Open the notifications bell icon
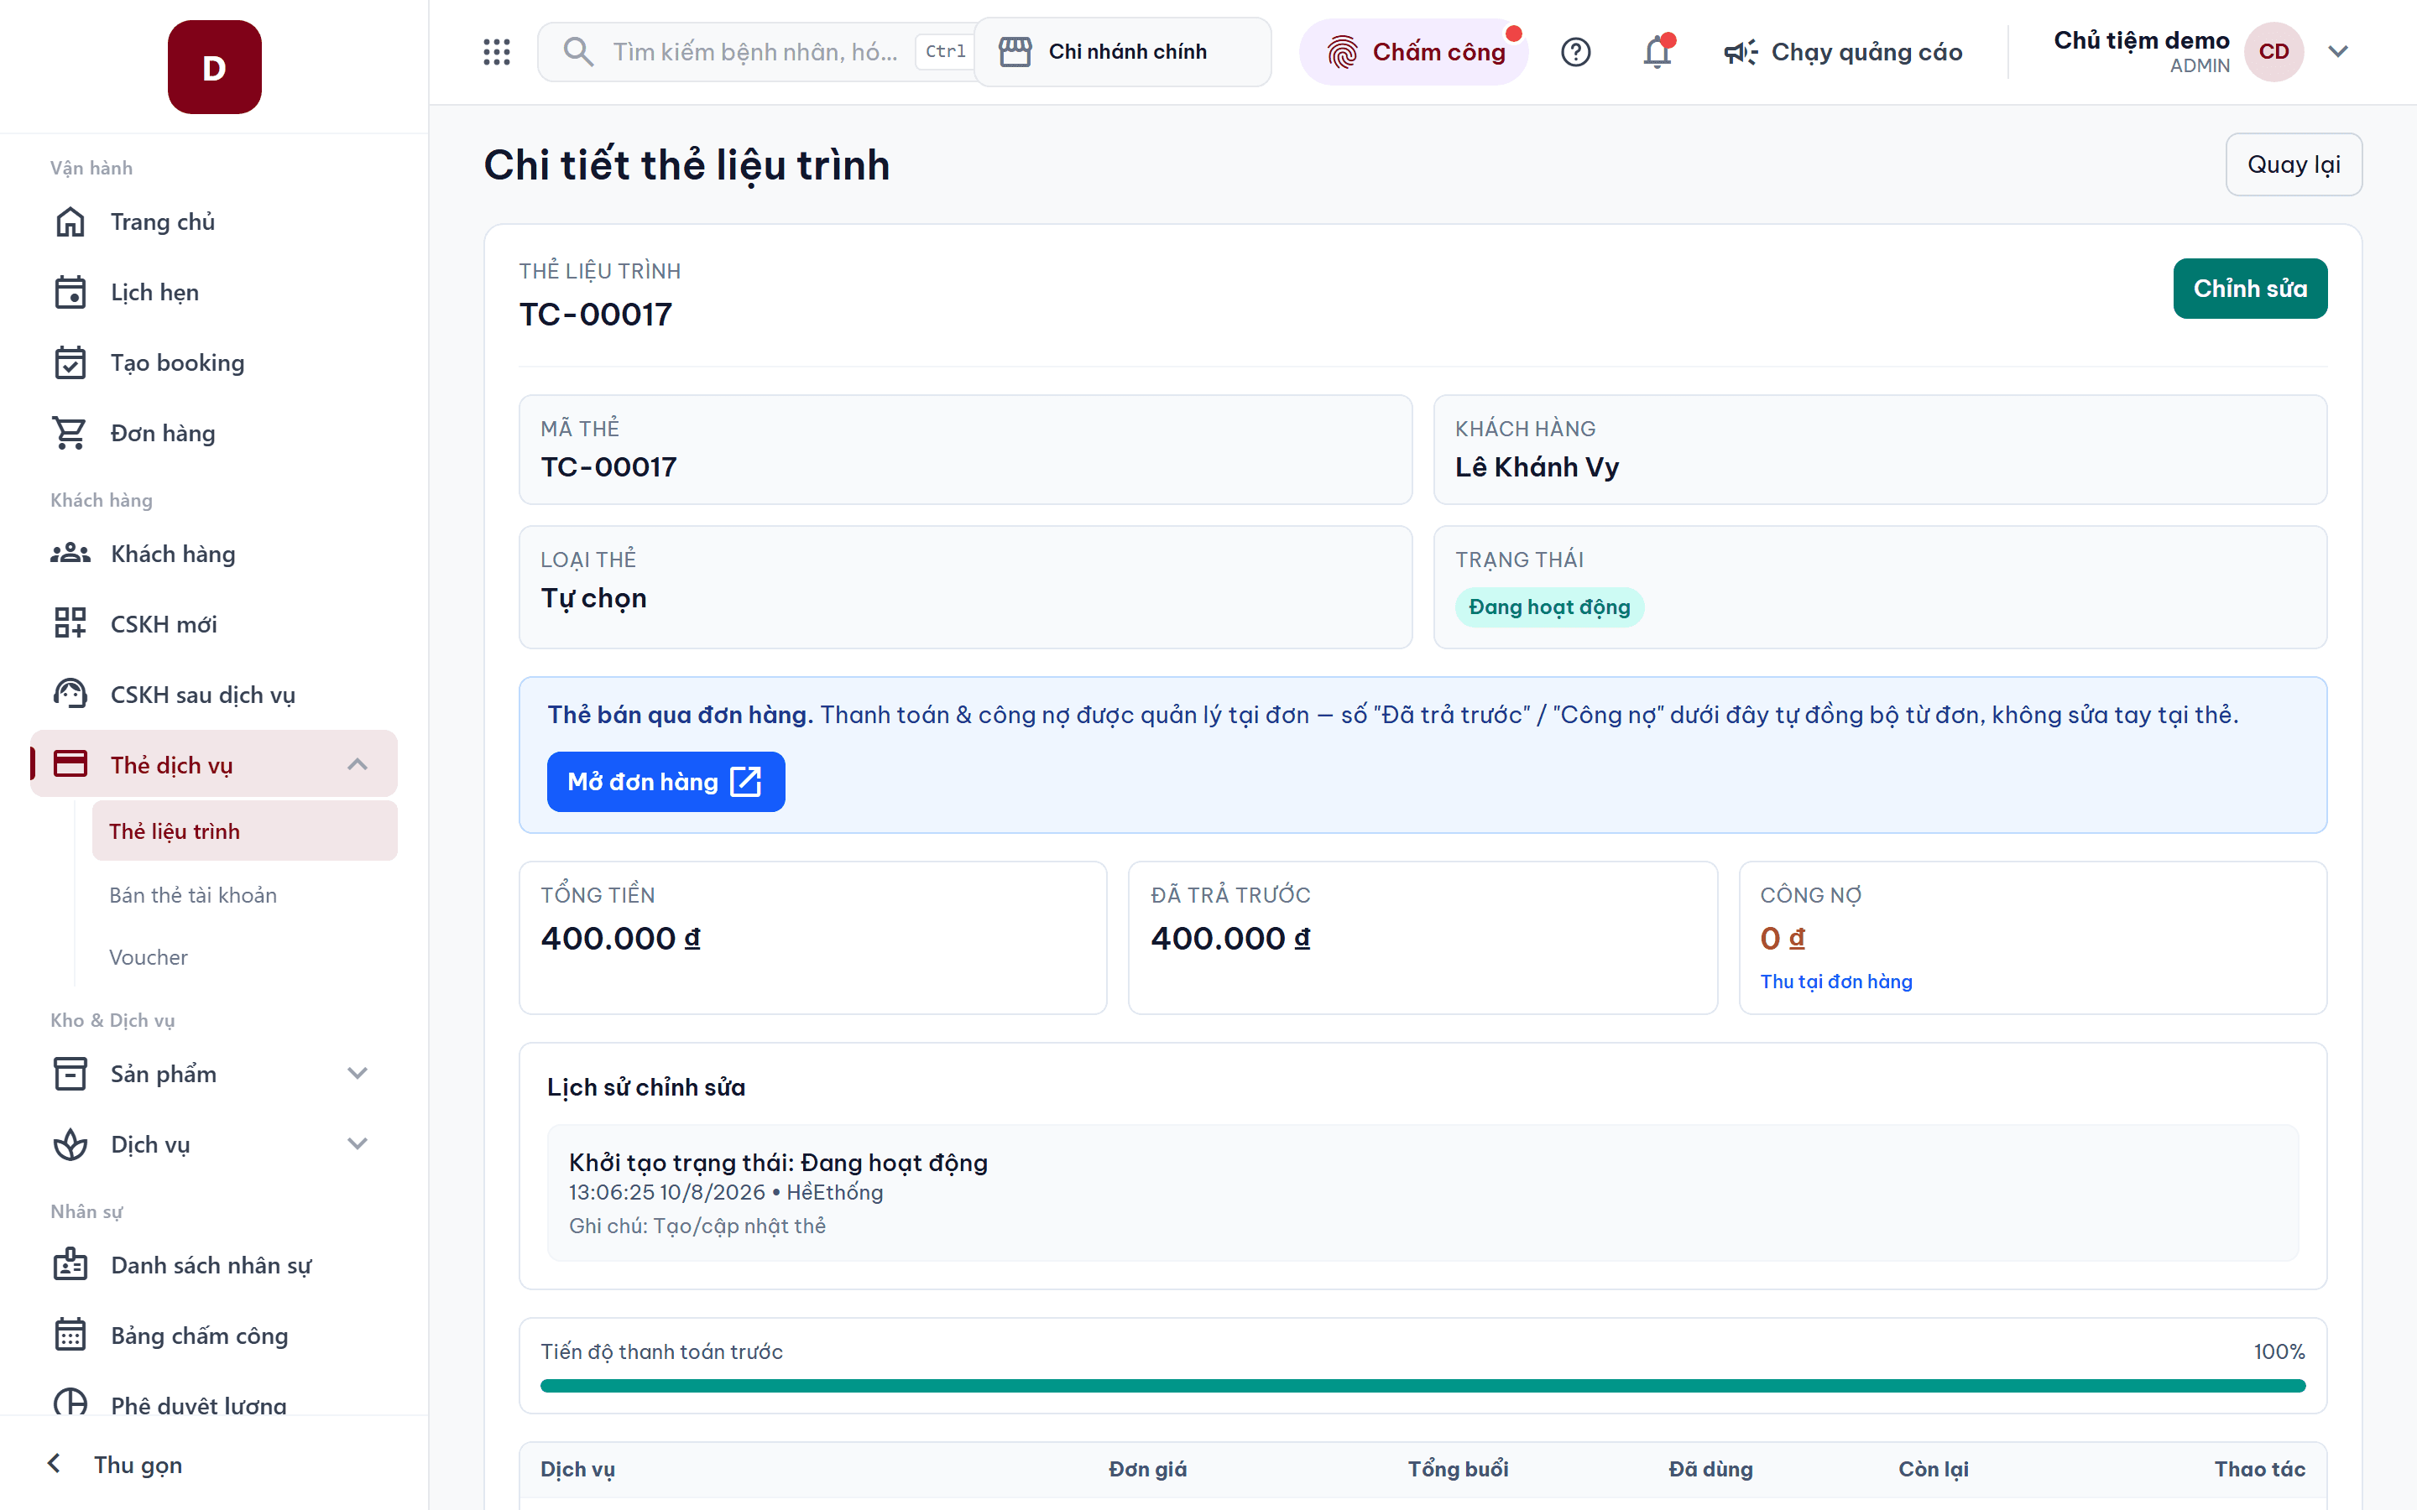This screenshot has width=2417, height=1510. click(1657, 52)
